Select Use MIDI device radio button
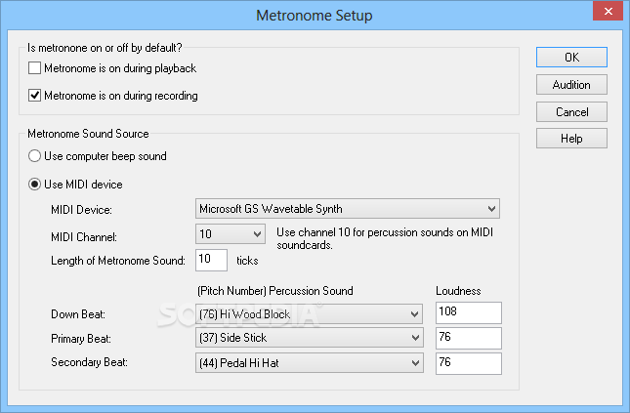This screenshot has width=630, height=413. click(x=34, y=185)
